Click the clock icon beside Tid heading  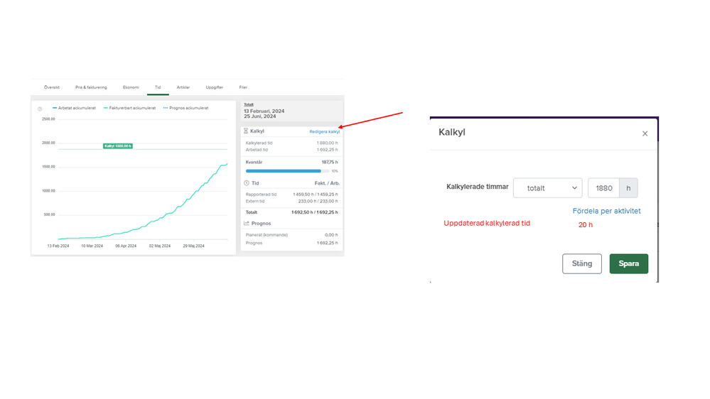246,182
